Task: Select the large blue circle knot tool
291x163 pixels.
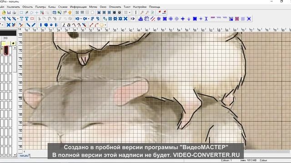Action: pos(46,25)
